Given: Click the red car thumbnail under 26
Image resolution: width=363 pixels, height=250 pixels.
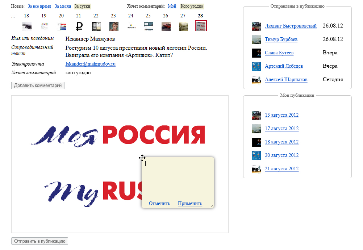Looking at the screenshot, I should pos(166,26).
